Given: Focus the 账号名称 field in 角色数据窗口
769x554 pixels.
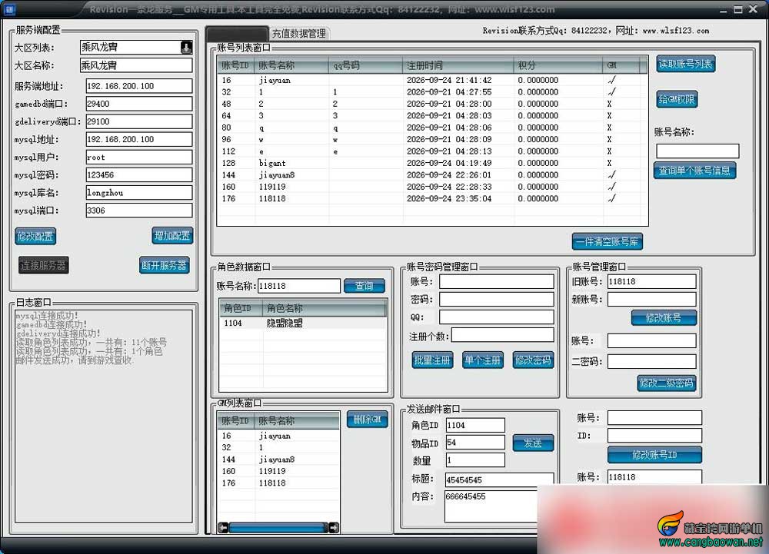Looking at the screenshot, I should pyautogui.click(x=299, y=286).
